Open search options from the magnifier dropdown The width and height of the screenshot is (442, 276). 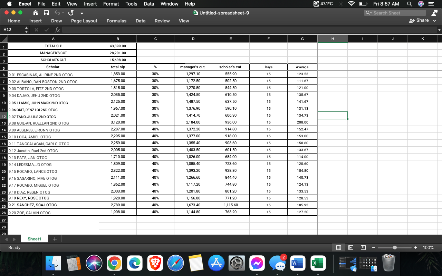tap(369, 13)
